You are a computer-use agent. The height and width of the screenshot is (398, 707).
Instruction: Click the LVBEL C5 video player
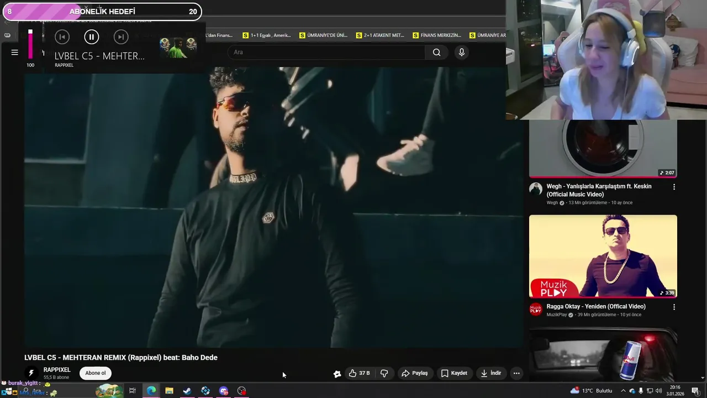pos(273,207)
